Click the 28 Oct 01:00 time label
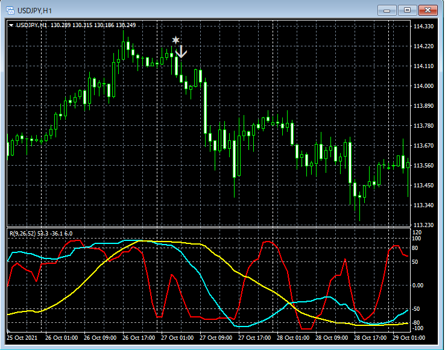The width and height of the screenshot is (445, 350). [x=293, y=338]
